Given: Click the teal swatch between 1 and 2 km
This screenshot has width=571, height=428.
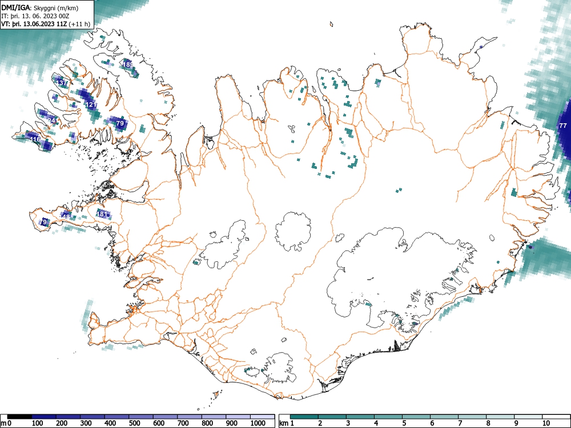Looking at the screenshot, I should 304,417.
